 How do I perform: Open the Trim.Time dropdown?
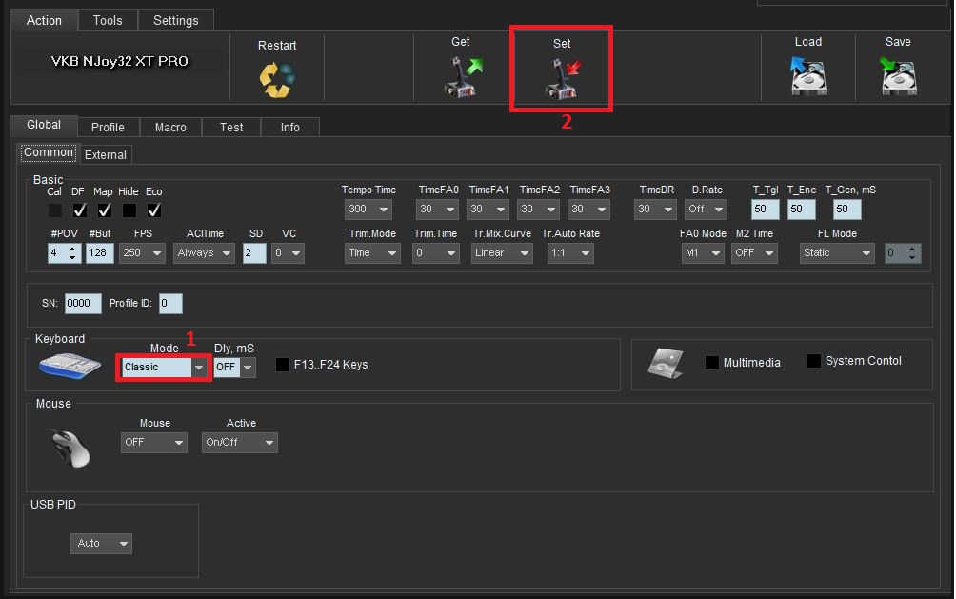tap(436, 253)
